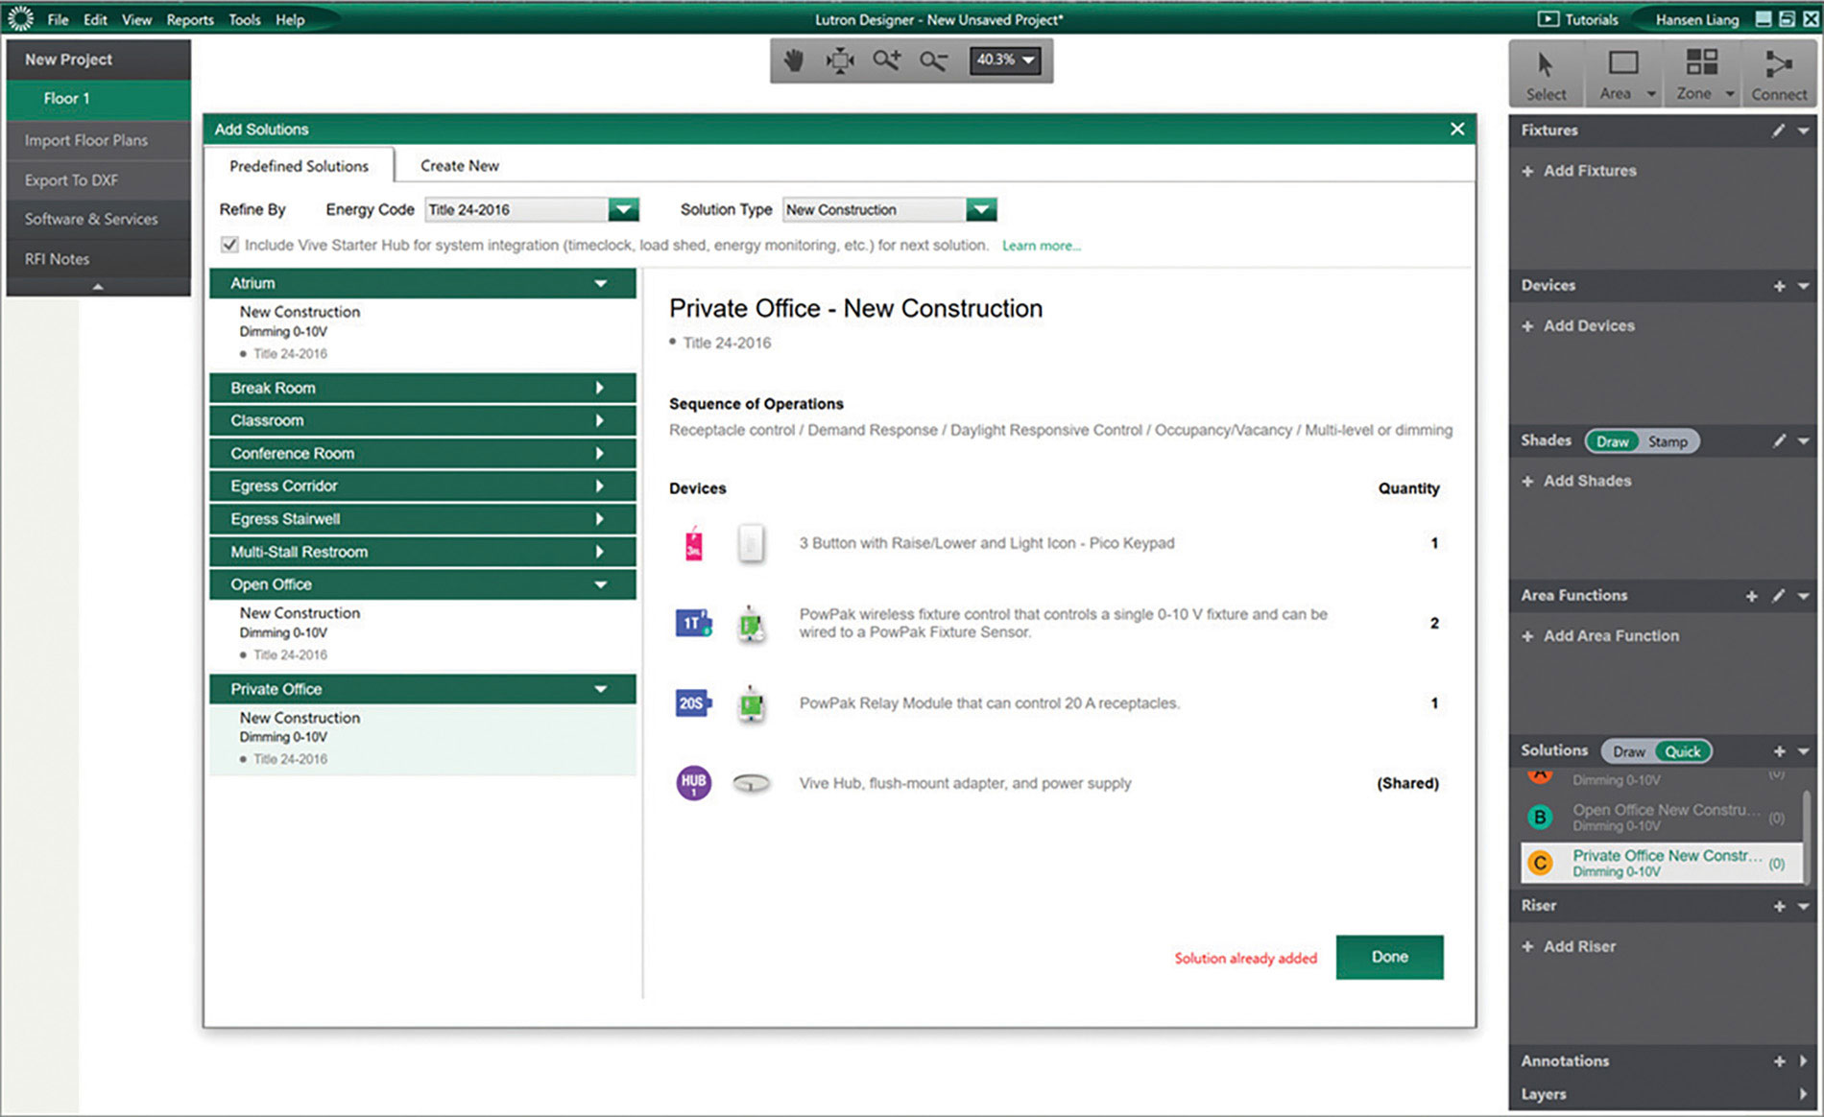Viewport: 1824px width, 1117px height.
Task: Select solution C circle icon
Action: tap(1540, 863)
